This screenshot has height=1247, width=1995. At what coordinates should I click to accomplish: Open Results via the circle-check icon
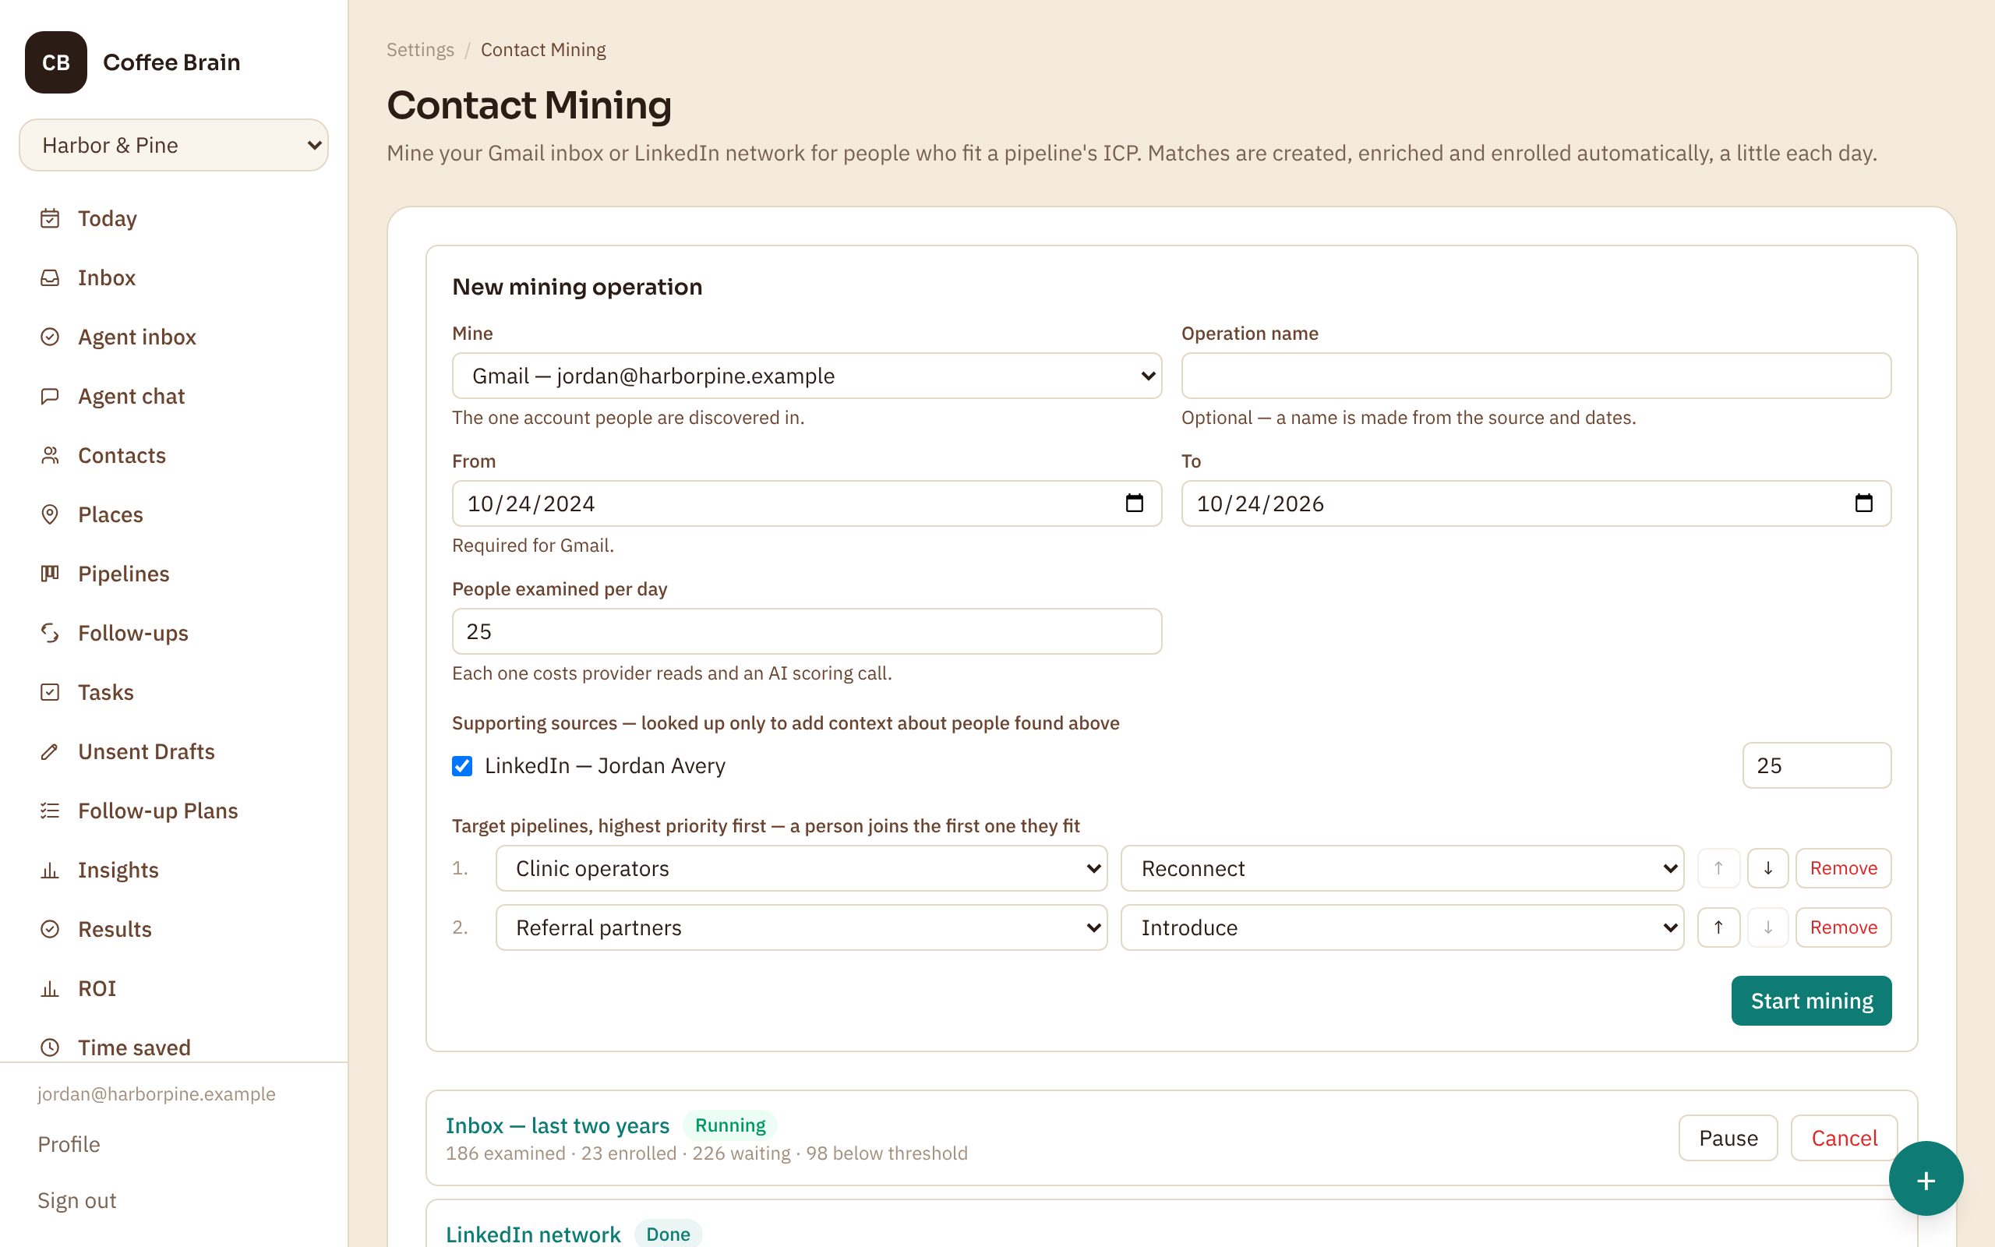(x=49, y=930)
